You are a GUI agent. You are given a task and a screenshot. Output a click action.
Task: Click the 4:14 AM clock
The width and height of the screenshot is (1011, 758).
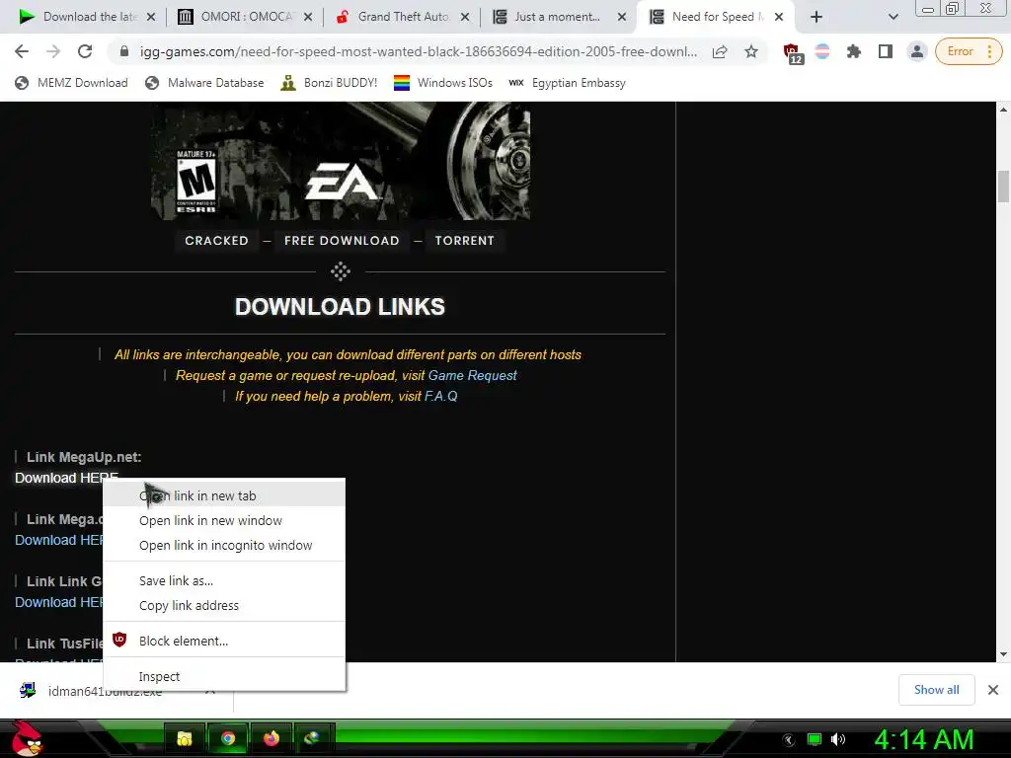coord(923,739)
